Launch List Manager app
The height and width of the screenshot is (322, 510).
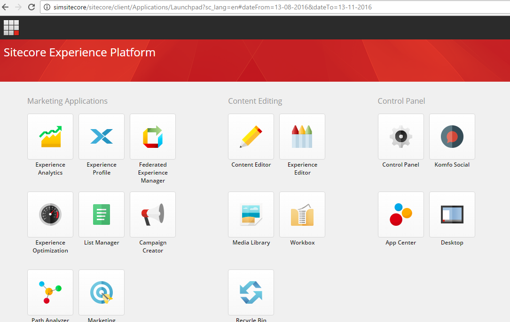point(102,215)
